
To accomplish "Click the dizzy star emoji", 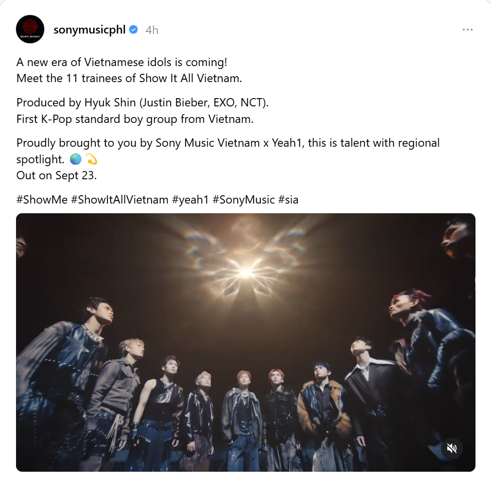I will coord(91,159).
